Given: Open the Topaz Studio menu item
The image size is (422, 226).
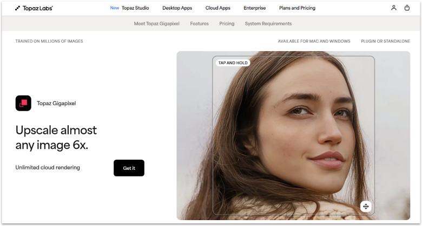Looking at the screenshot, I should coord(135,8).
